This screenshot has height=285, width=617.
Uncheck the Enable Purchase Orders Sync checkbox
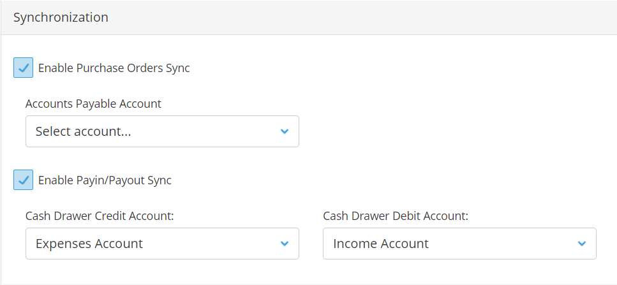point(23,68)
